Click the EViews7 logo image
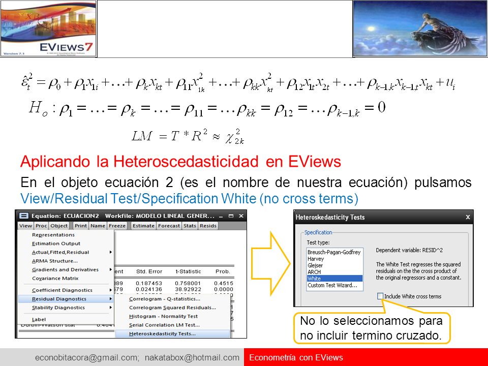This screenshot has width=488, height=366. (x=49, y=28)
